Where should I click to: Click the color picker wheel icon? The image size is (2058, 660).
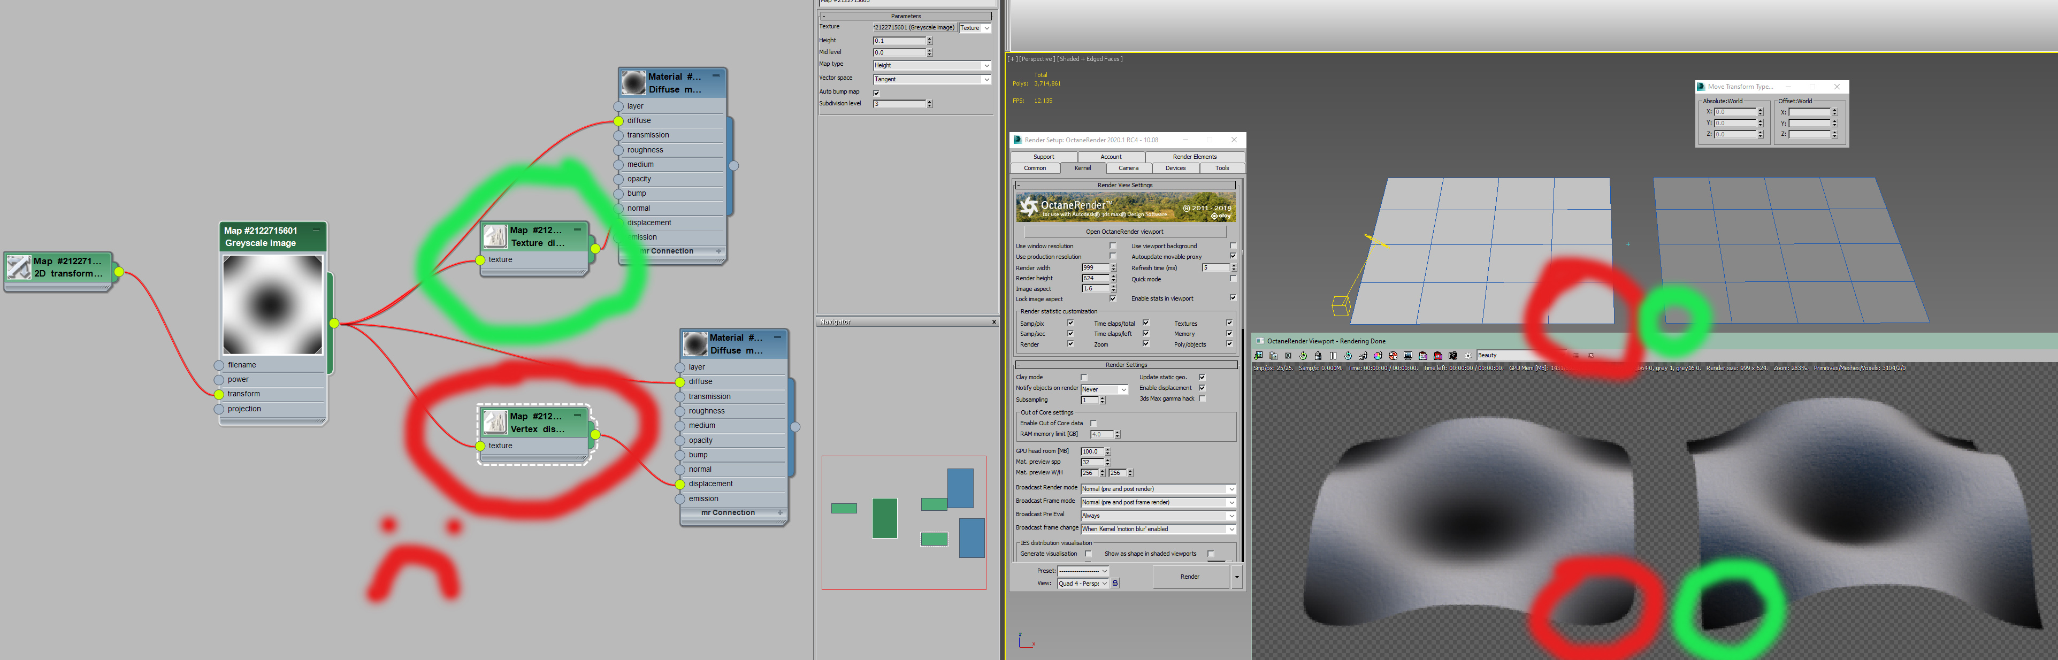(1378, 356)
